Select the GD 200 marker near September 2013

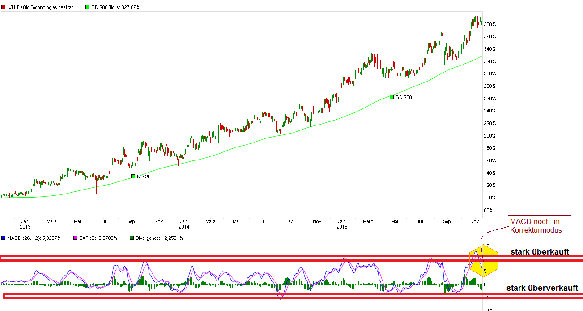point(132,177)
